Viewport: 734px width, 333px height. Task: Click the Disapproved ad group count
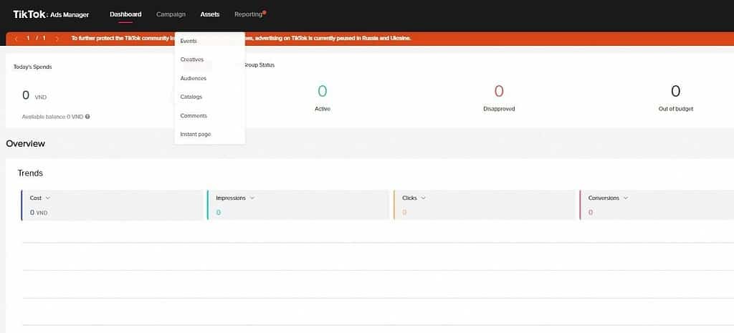coord(499,92)
